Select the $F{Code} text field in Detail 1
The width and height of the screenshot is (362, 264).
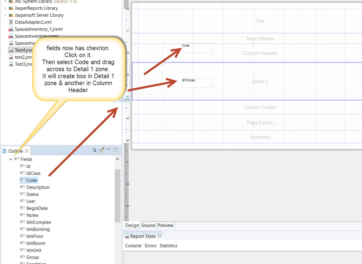(x=197, y=83)
